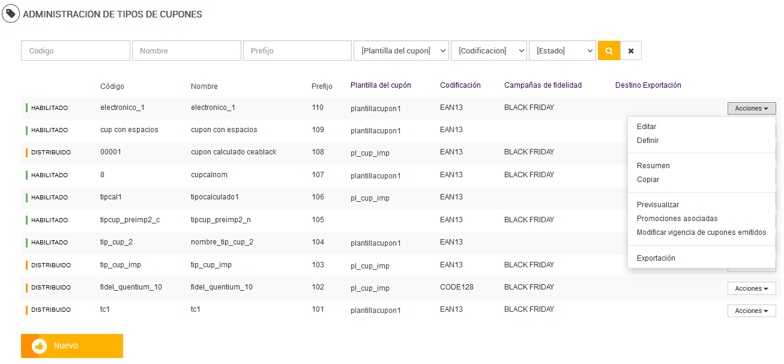Focus the Prefijo search field
Viewport: 784px width, 364px height.
(x=297, y=51)
